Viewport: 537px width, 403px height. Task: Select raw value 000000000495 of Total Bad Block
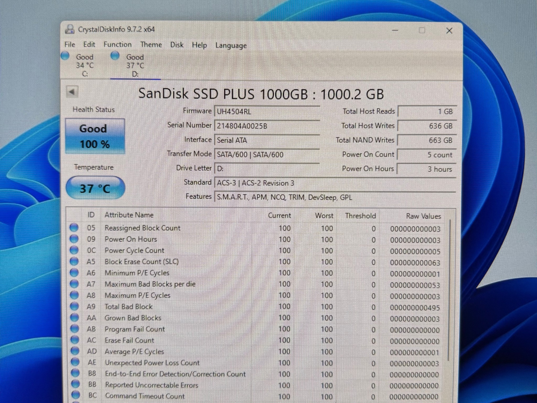tap(415, 307)
